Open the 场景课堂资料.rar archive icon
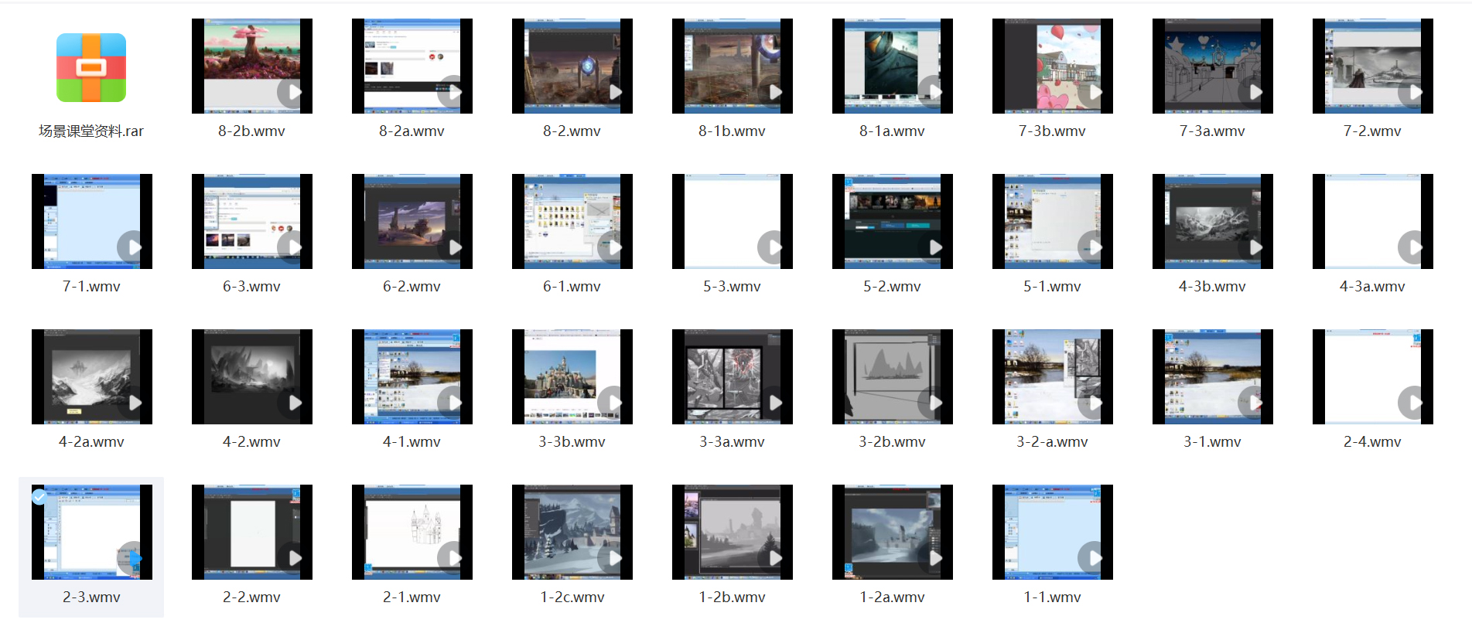The height and width of the screenshot is (623, 1472). click(x=91, y=67)
